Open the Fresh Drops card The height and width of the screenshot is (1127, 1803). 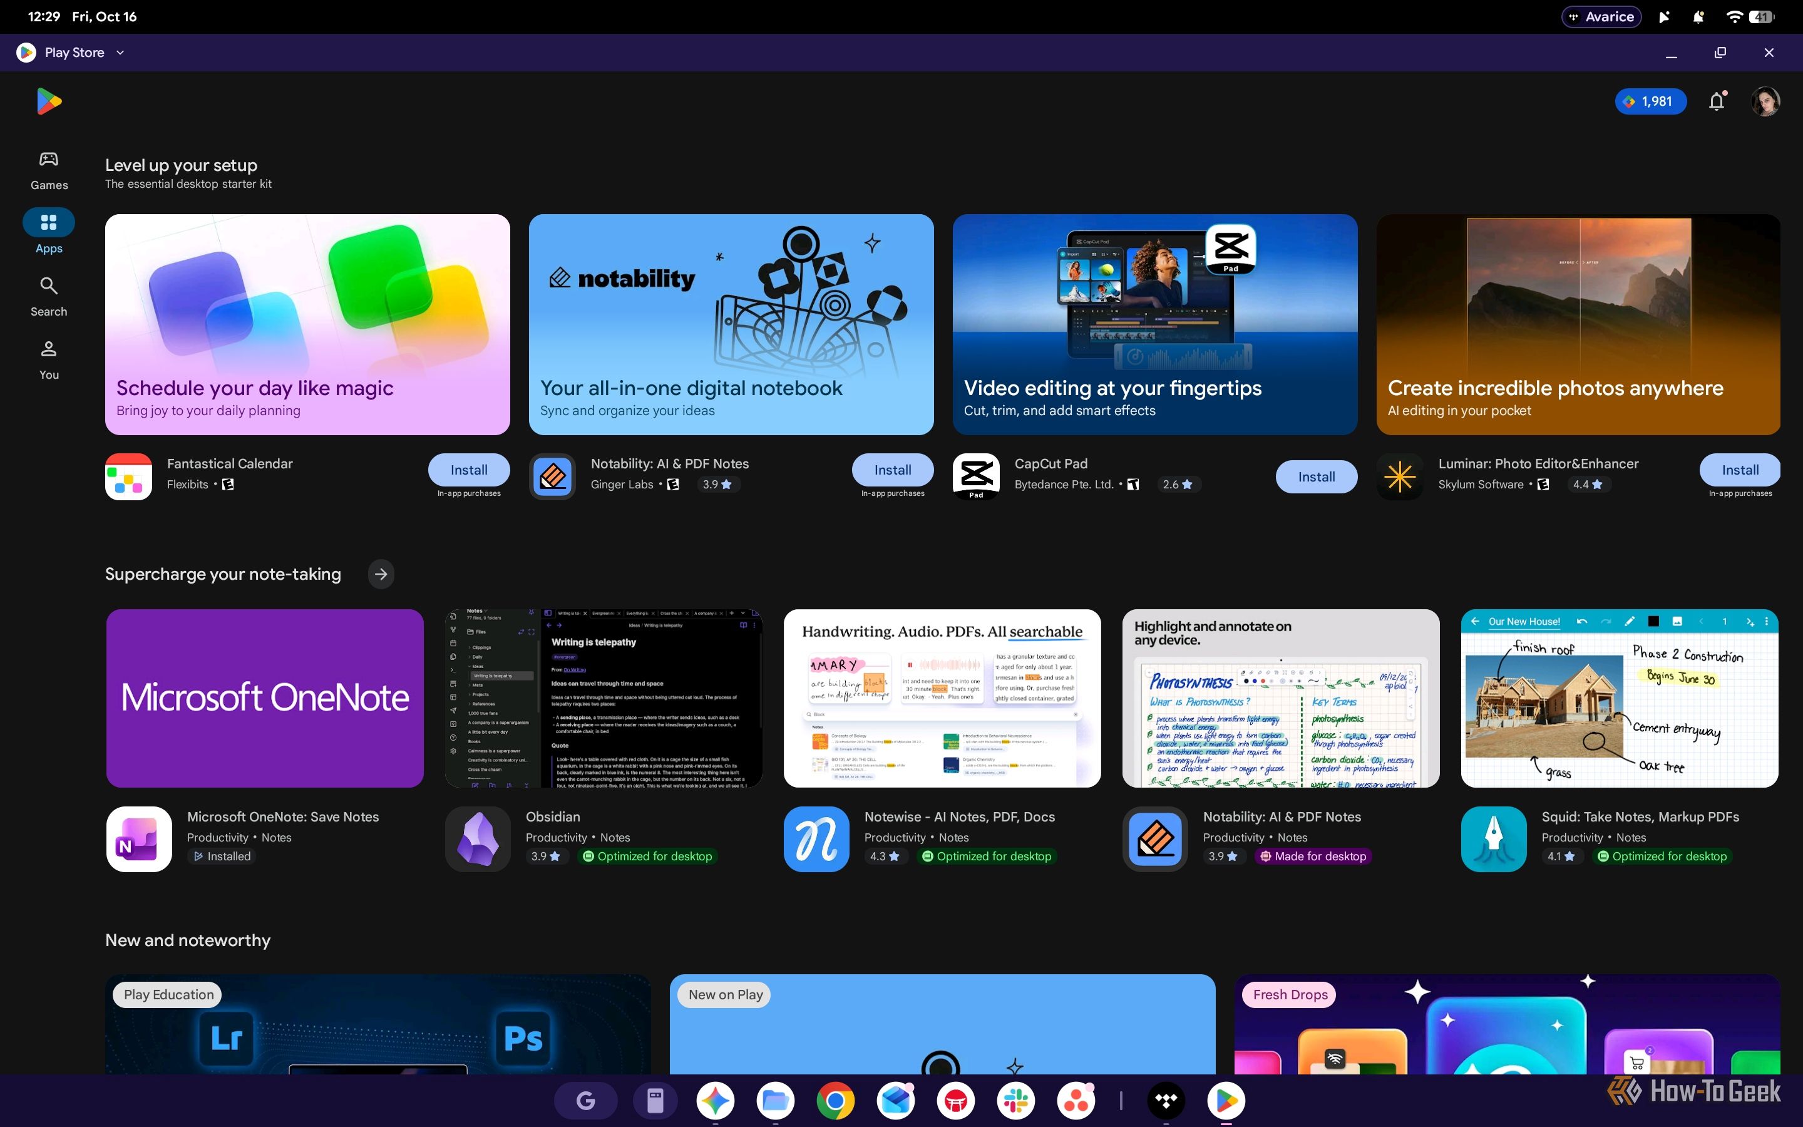[x=1506, y=1024]
